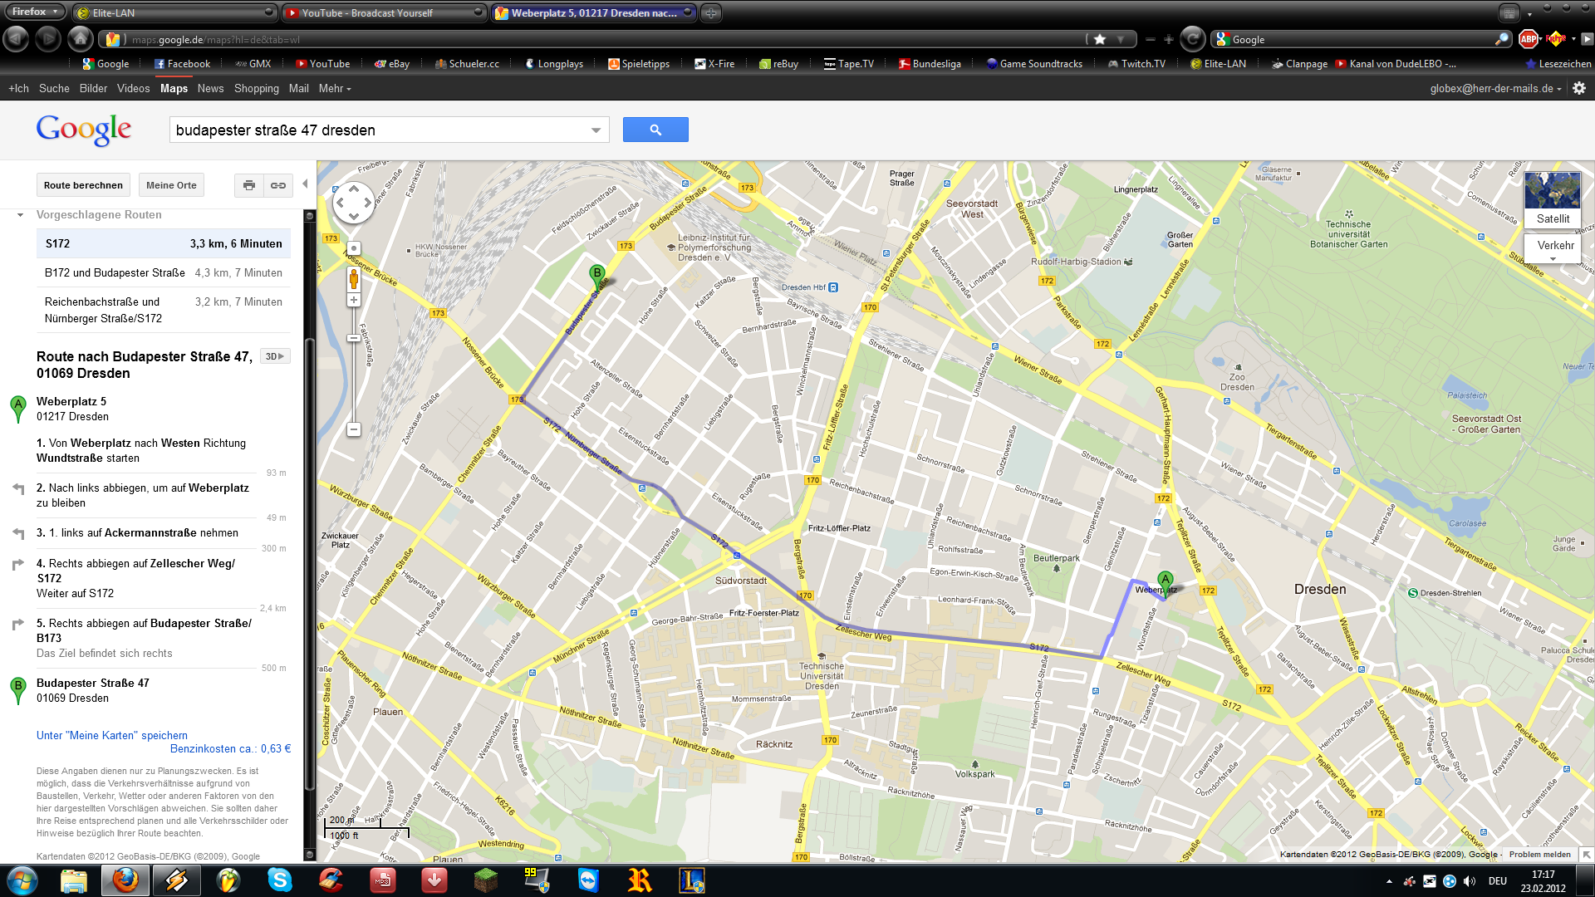Select the S172 suggested route

164,243
